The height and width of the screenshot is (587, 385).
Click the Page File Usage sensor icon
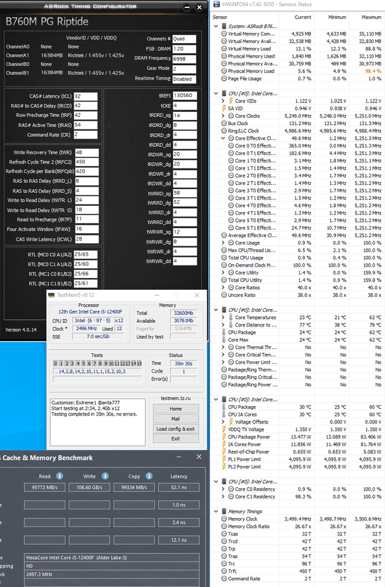point(224,78)
